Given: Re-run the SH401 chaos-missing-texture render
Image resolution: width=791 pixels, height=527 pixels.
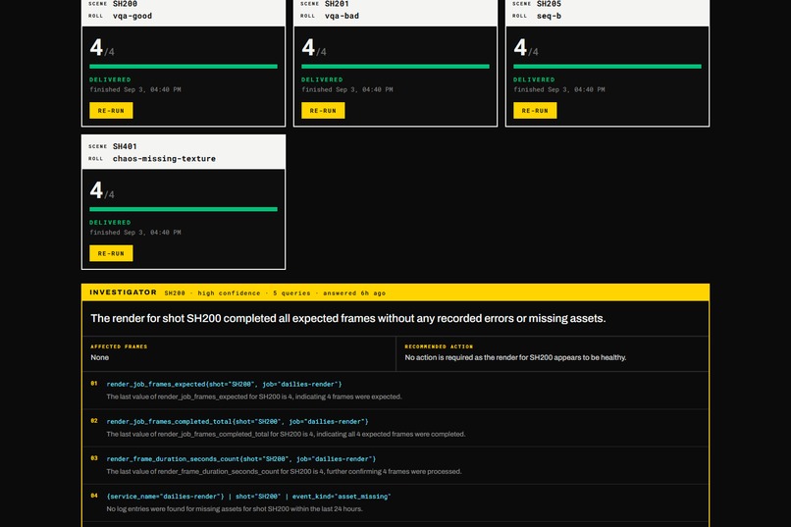Looking at the screenshot, I should pyautogui.click(x=111, y=253).
